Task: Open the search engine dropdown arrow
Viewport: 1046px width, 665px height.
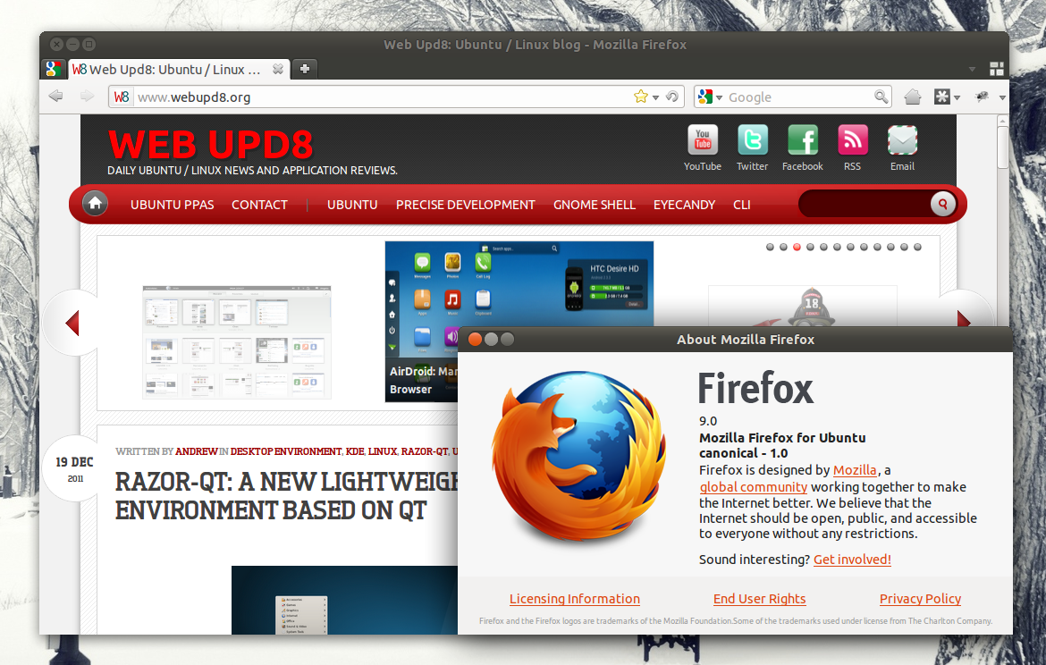Action: (x=719, y=97)
